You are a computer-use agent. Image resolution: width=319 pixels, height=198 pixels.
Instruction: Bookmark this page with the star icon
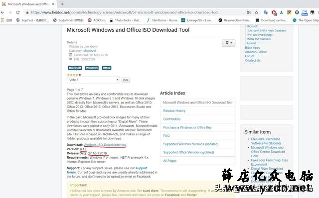click(256, 12)
